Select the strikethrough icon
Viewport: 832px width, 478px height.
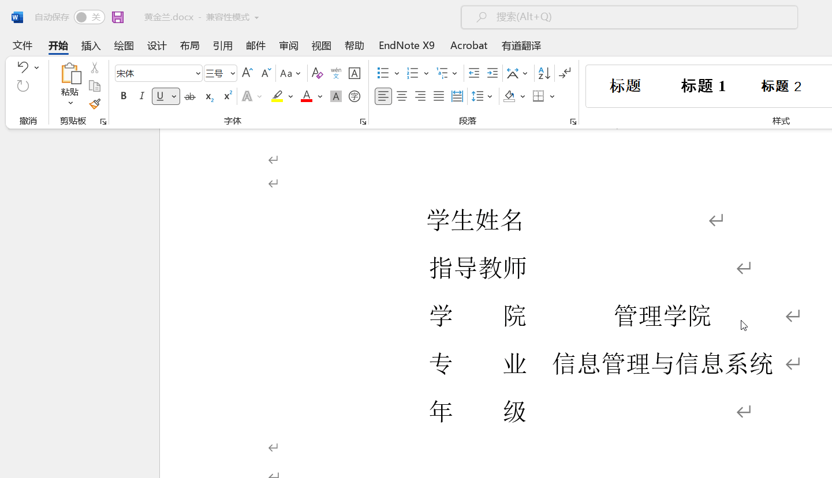click(x=190, y=96)
